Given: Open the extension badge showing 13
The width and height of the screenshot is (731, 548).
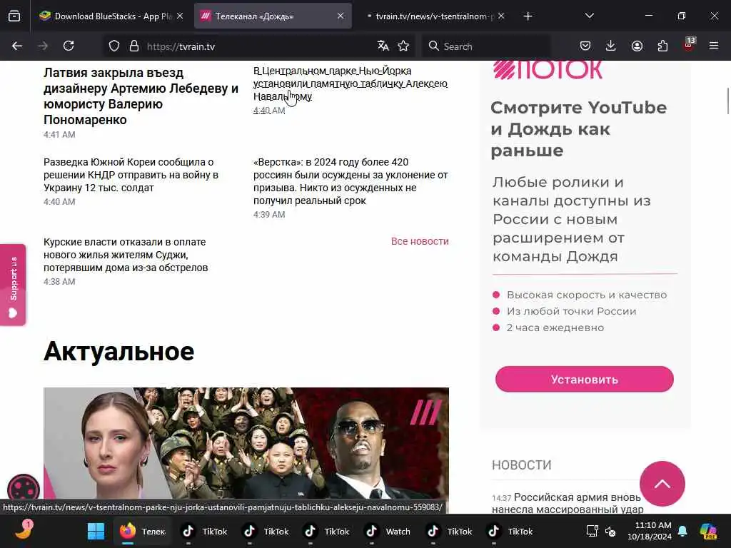Looking at the screenshot, I should [689, 44].
